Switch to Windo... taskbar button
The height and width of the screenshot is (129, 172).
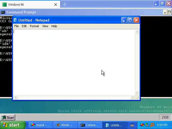[x=65, y=125]
